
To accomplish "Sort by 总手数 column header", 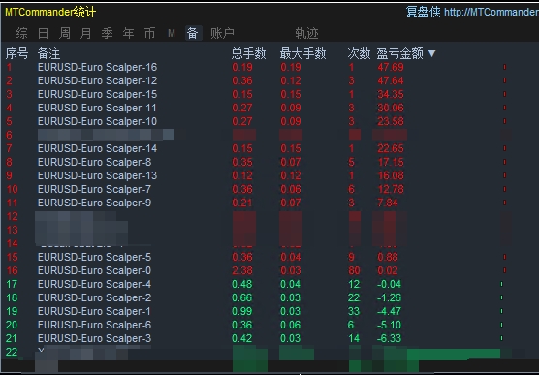I will pos(248,53).
